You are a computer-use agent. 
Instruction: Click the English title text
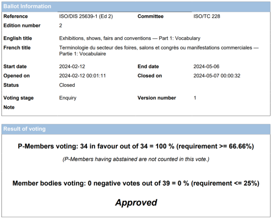click(x=130, y=38)
